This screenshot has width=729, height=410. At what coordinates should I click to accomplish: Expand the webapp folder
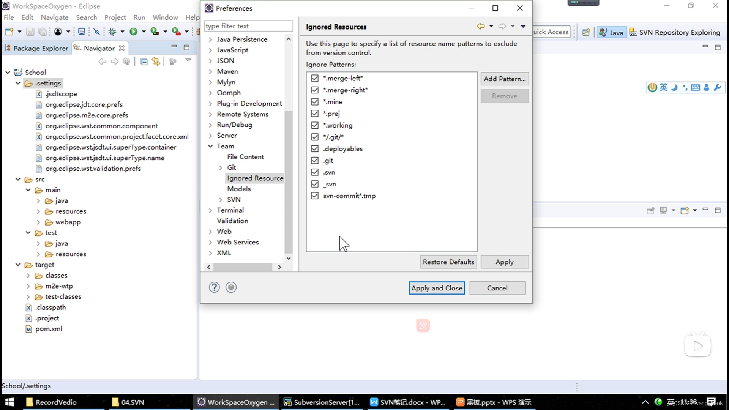pos(38,222)
